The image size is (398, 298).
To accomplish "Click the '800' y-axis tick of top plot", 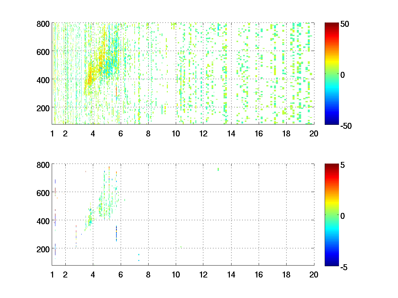I will click(x=43, y=24).
